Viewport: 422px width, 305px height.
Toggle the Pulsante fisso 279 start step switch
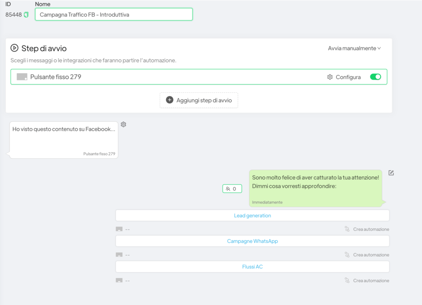tap(375, 77)
